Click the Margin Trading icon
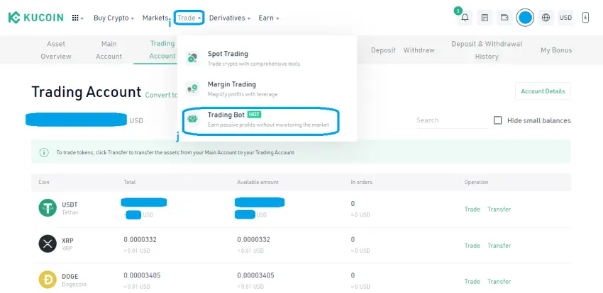Screen dimensions: 603x293 point(192,88)
